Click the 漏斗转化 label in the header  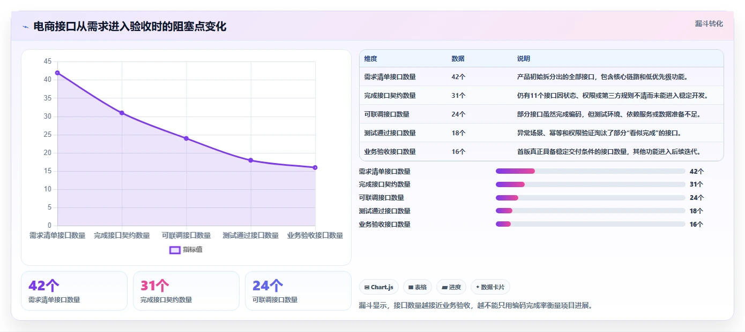(709, 24)
